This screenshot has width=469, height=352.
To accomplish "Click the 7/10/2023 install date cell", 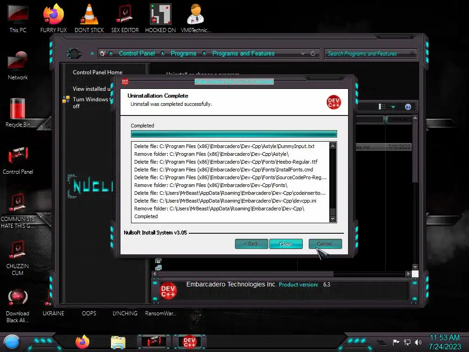I will pos(399,147).
